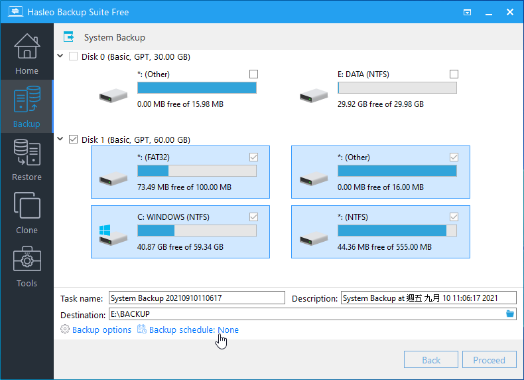Click the Task name input field
Image resolution: width=524 pixels, height=380 pixels.
pos(196,298)
